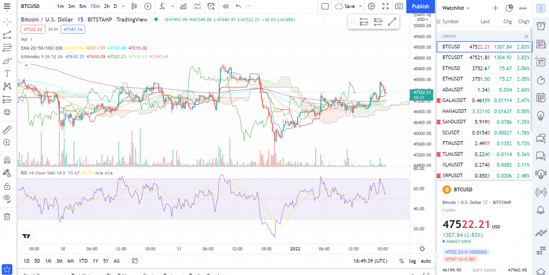Set the YTD date range
The image size is (549, 275).
83,261
